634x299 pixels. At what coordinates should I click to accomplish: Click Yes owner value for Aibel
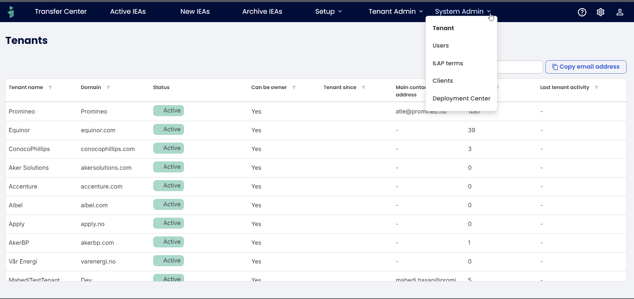[256, 205]
